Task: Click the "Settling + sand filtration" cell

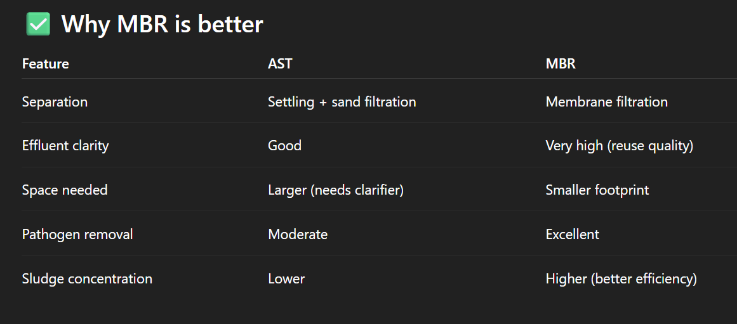Action: 342,101
